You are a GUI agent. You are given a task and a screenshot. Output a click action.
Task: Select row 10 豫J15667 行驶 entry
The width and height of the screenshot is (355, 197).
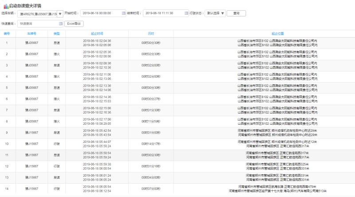pyautogui.click(x=56, y=144)
